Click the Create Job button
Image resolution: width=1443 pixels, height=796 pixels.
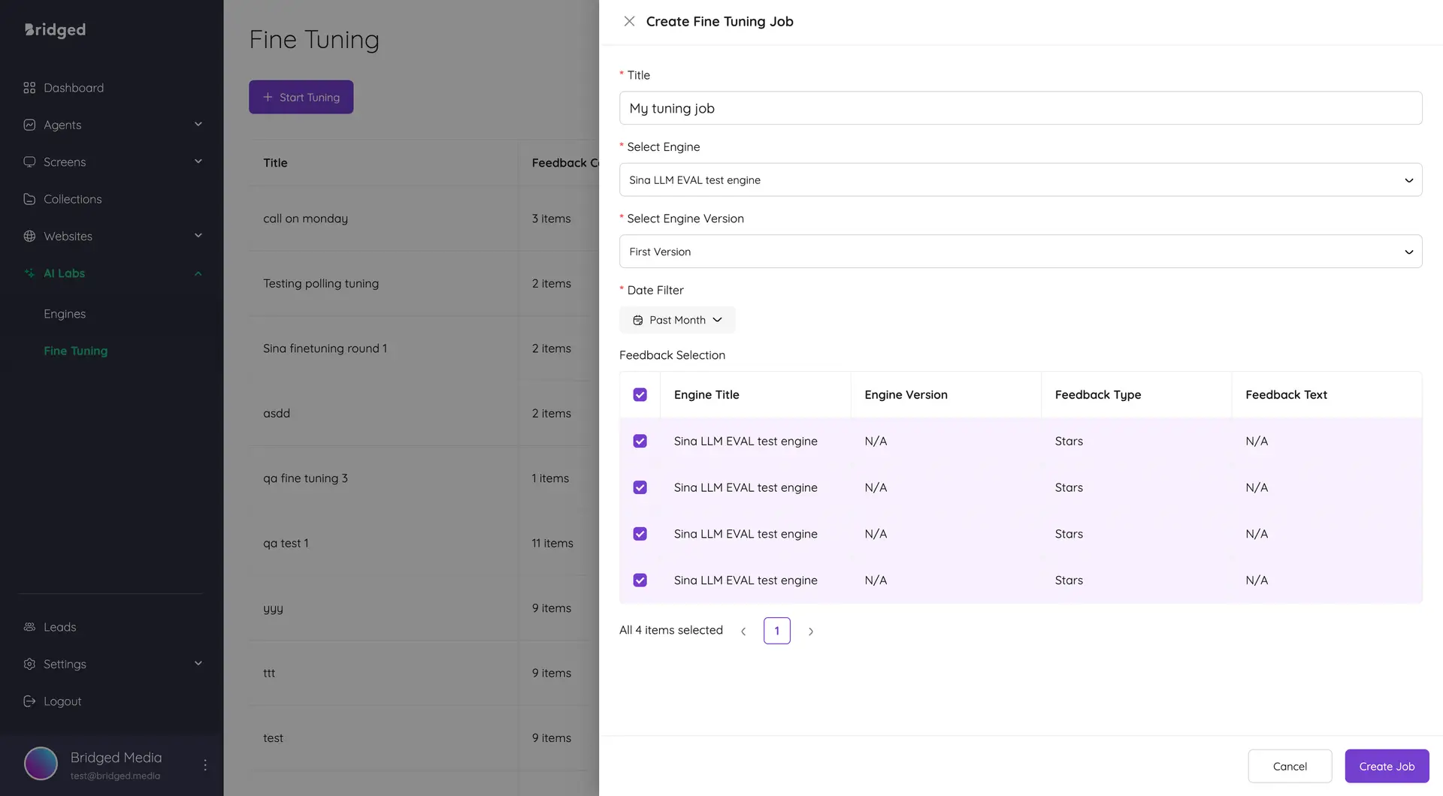tap(1387, 766)
